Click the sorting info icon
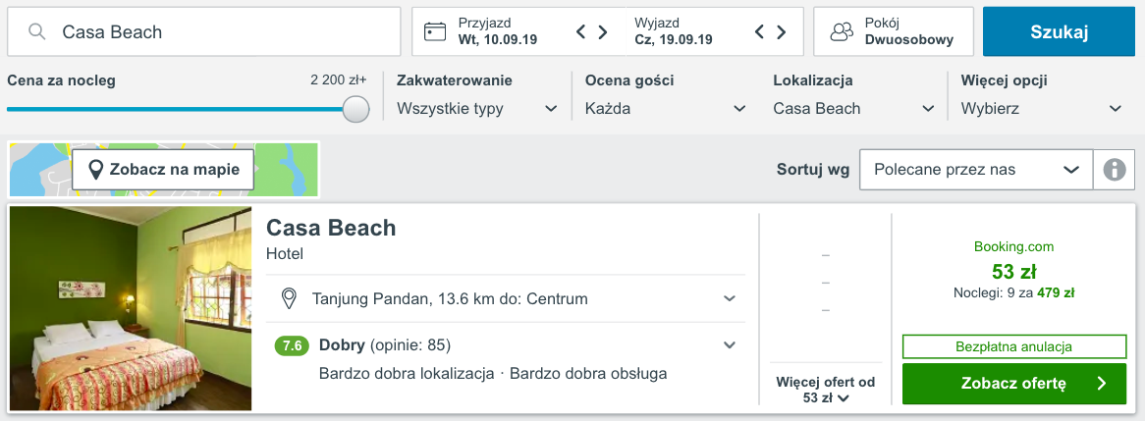Viewport: 1145px width, 421px height. 1114,170
